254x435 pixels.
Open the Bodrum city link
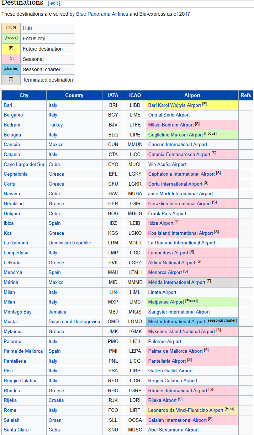(12, 125)
